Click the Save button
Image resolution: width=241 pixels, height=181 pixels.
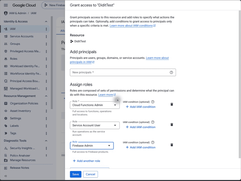point(76,174)
